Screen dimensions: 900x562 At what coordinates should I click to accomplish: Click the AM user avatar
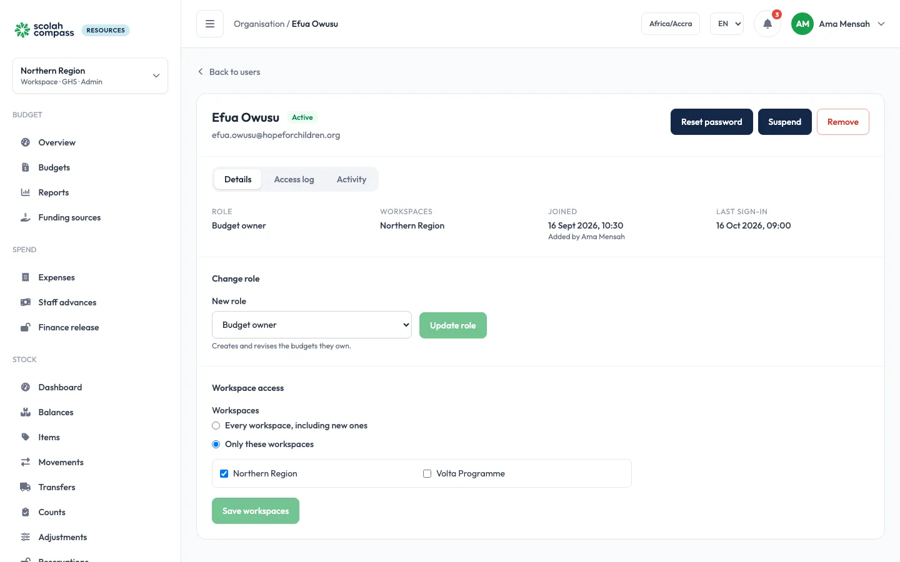click(802, 24)
